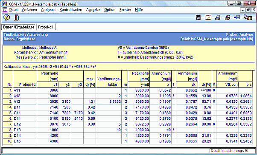Click the QSM application icon in title bar
Viewport: 257px width, 155px height.
click(x=4, y=4)
